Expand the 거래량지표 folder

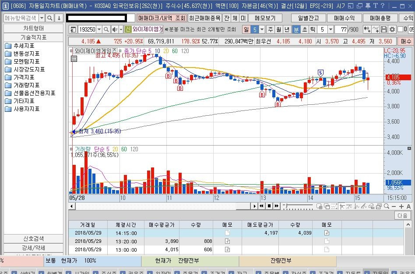[22, 85]
